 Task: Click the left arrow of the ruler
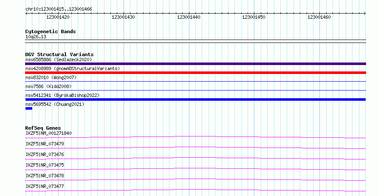tap(26, 14)
